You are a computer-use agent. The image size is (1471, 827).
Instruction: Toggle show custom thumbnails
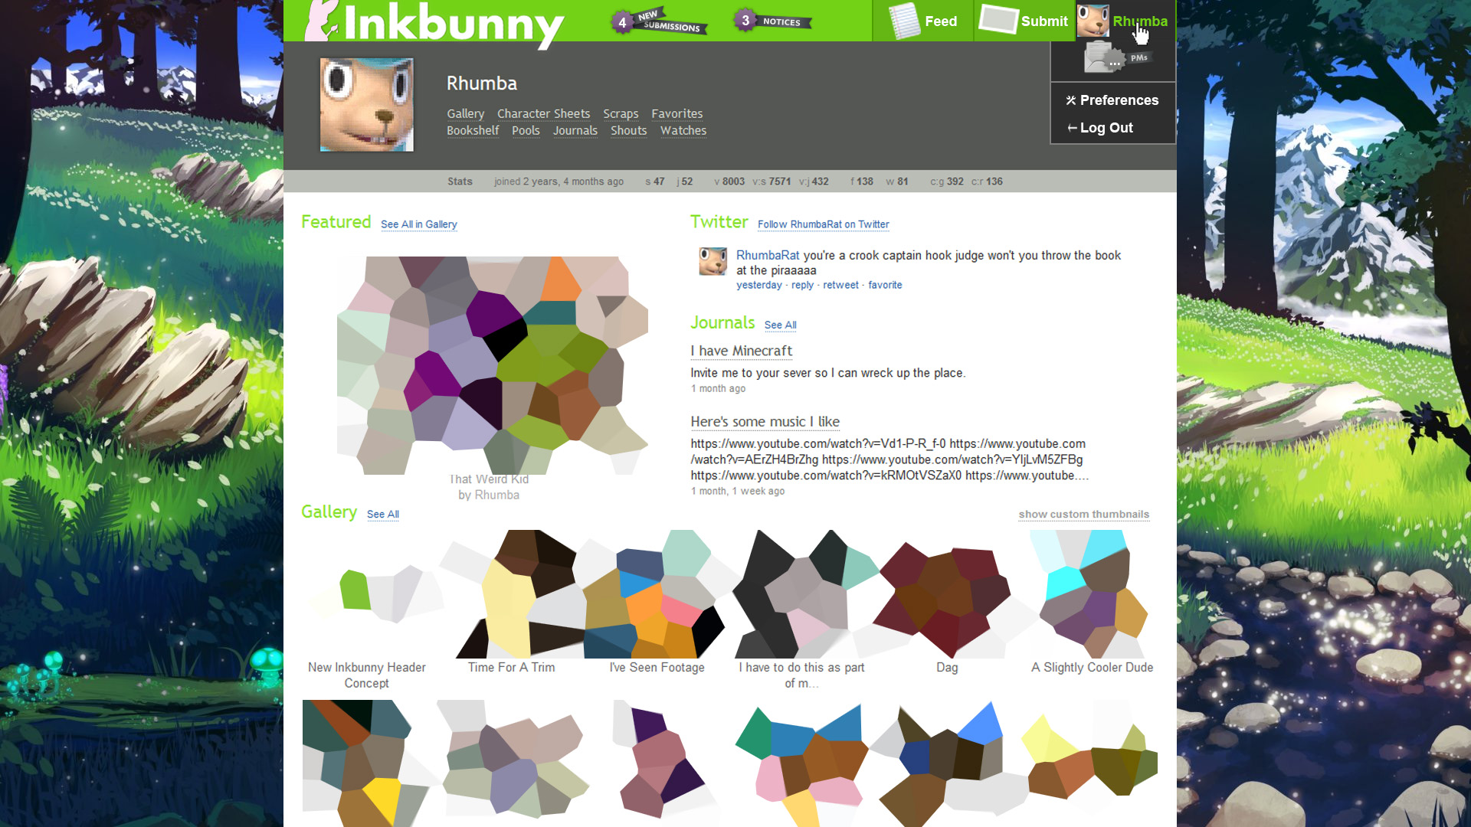(1083, 515)
